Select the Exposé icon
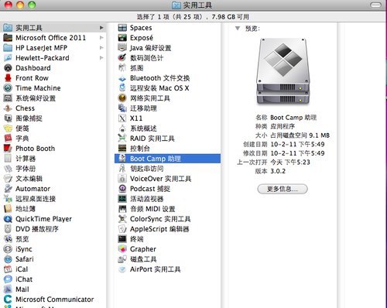 (x=122, y=38)
